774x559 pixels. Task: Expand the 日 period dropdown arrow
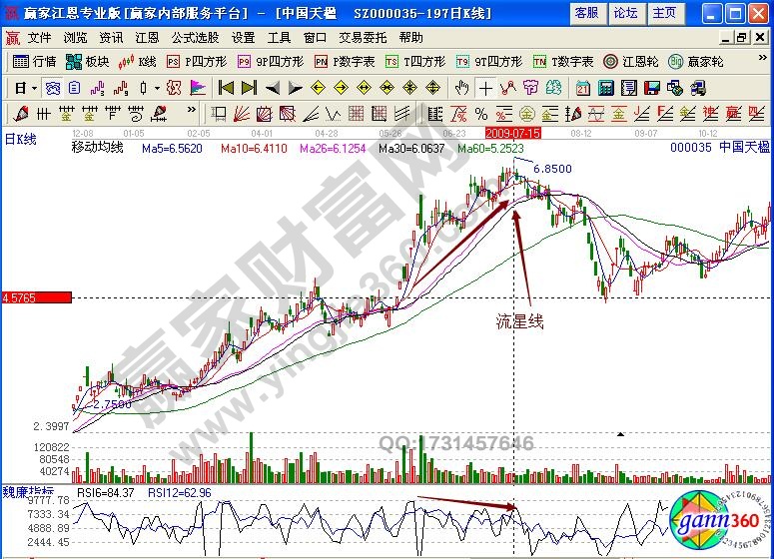click(x=34, y=88)
